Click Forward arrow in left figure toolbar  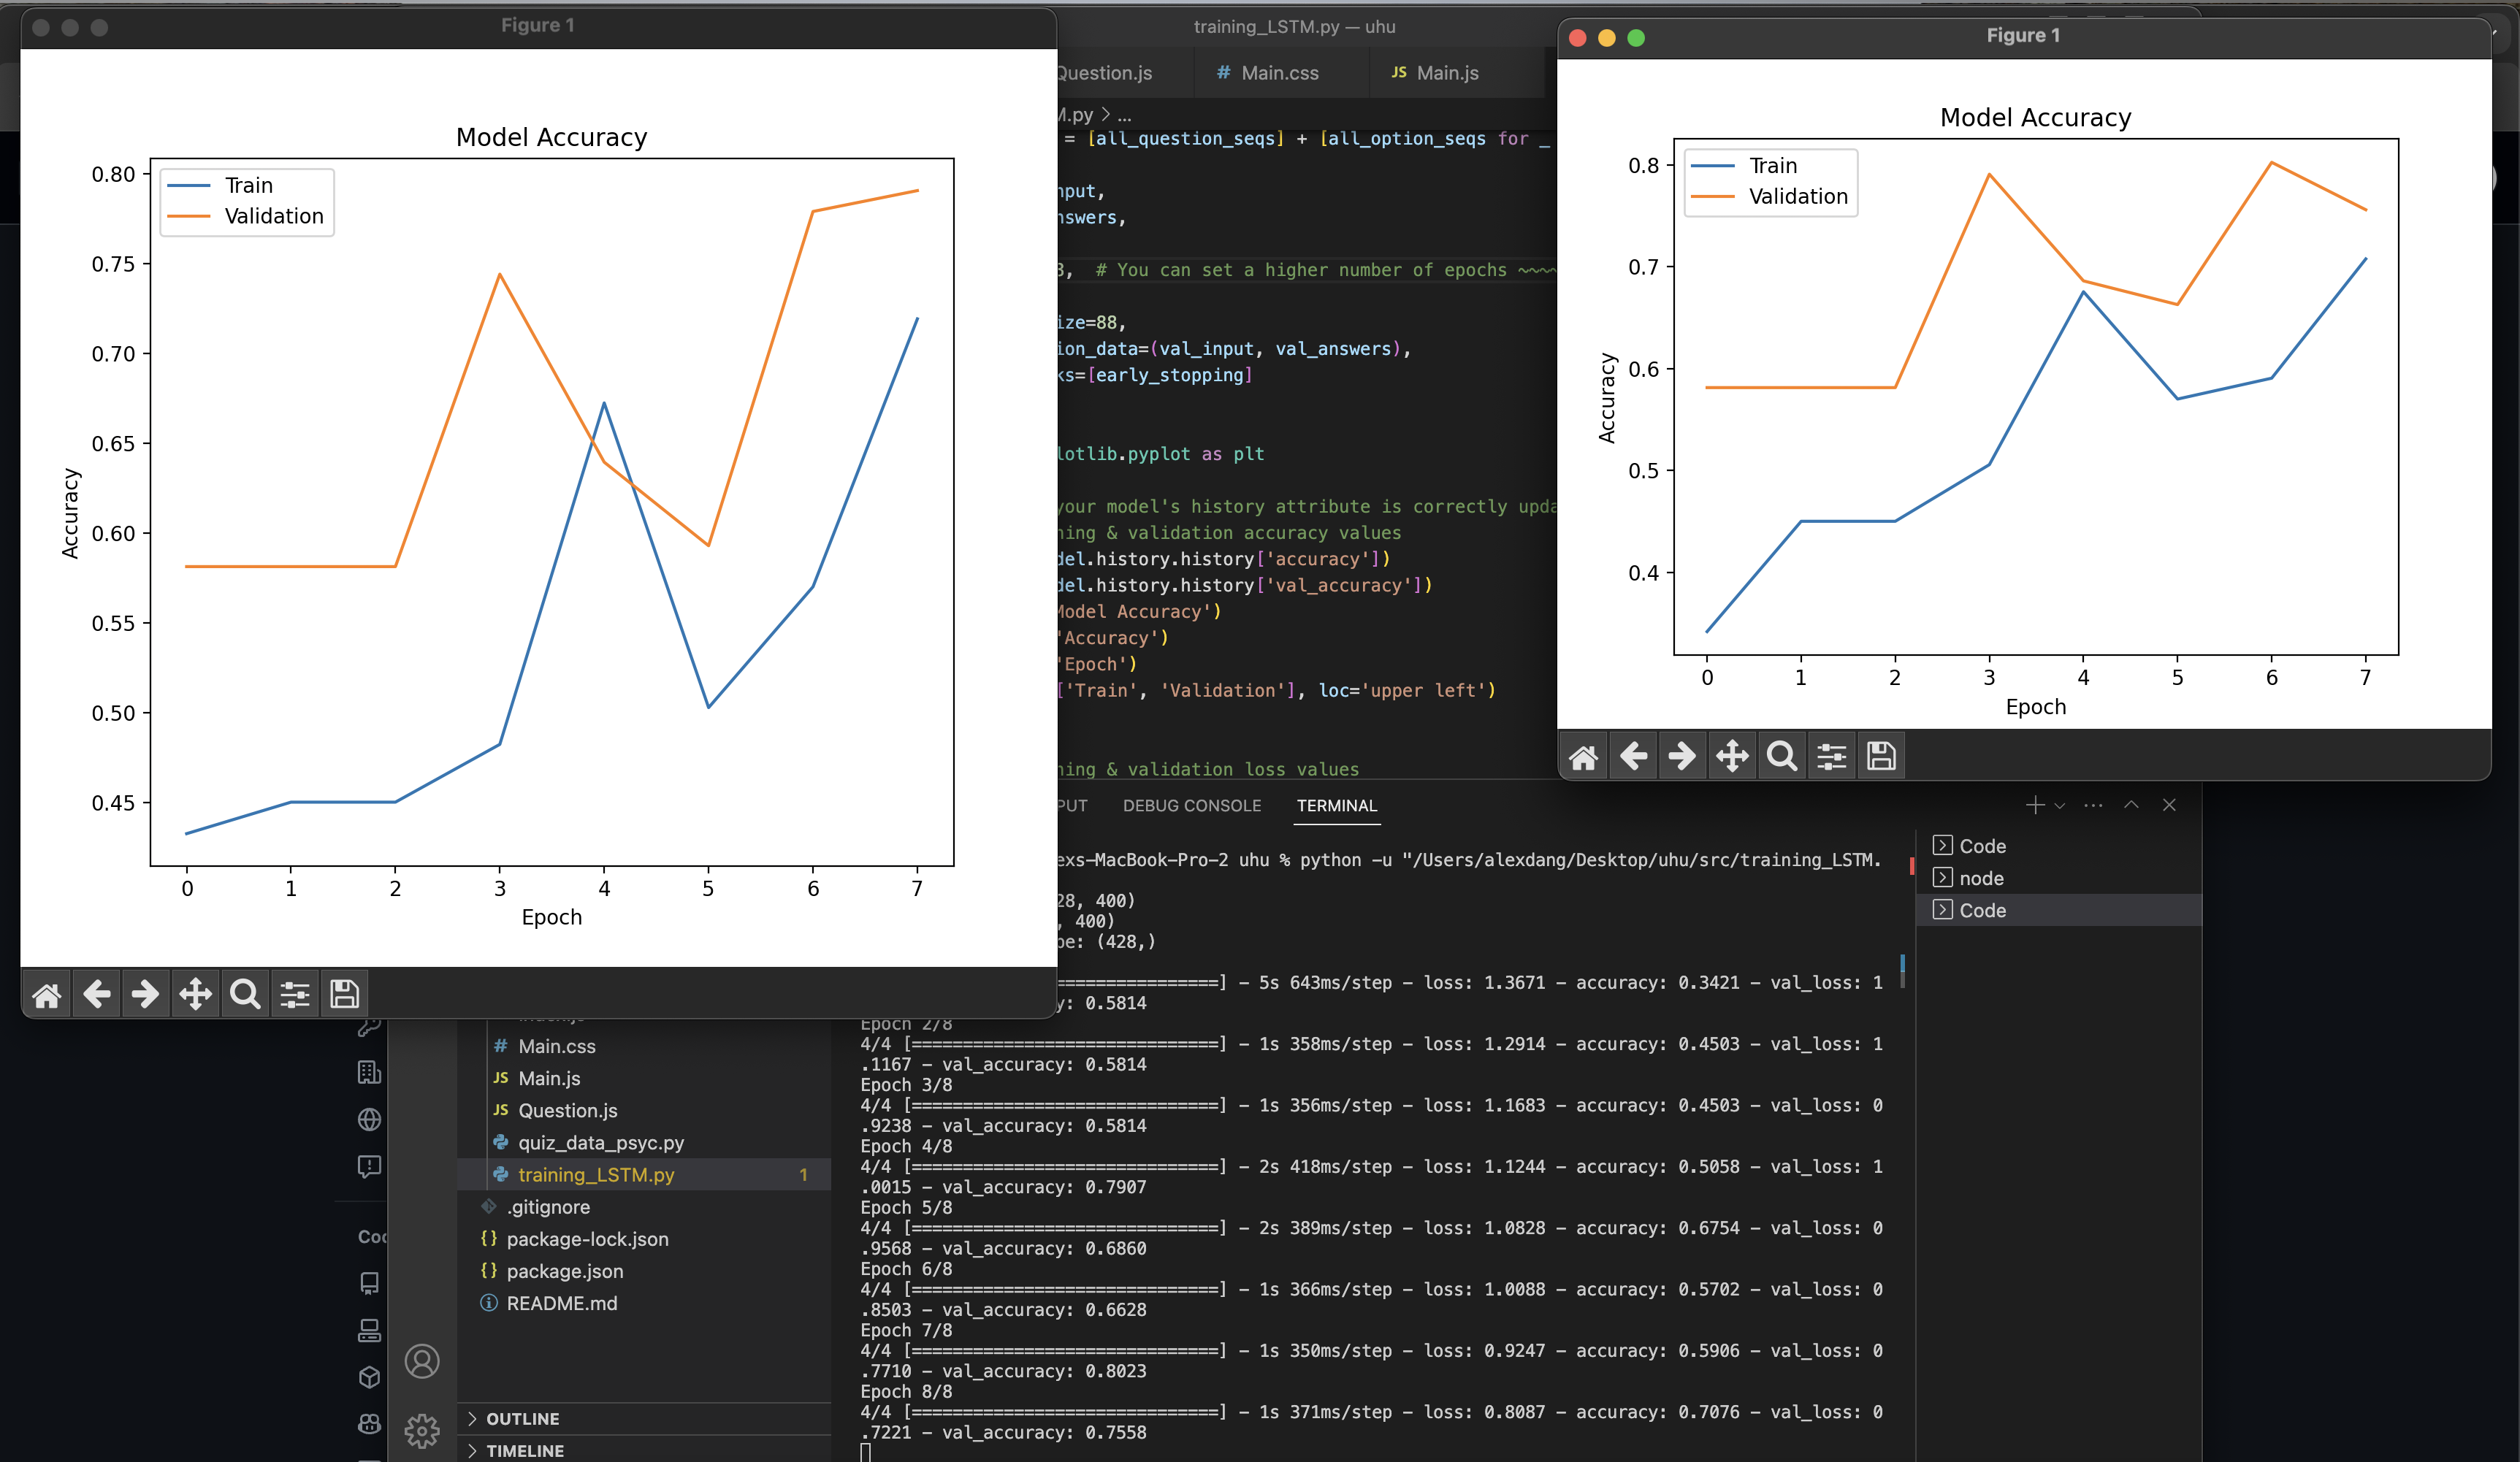coord(145,994)
